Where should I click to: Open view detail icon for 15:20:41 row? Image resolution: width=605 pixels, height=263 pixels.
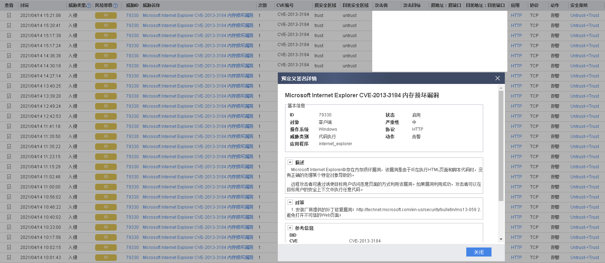point(9,26)
